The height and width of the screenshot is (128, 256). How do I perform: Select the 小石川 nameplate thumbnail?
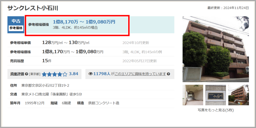(x=215, y=95)
